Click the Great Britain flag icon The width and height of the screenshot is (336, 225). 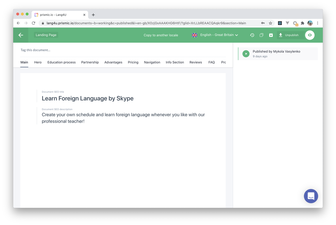[195, 35]
